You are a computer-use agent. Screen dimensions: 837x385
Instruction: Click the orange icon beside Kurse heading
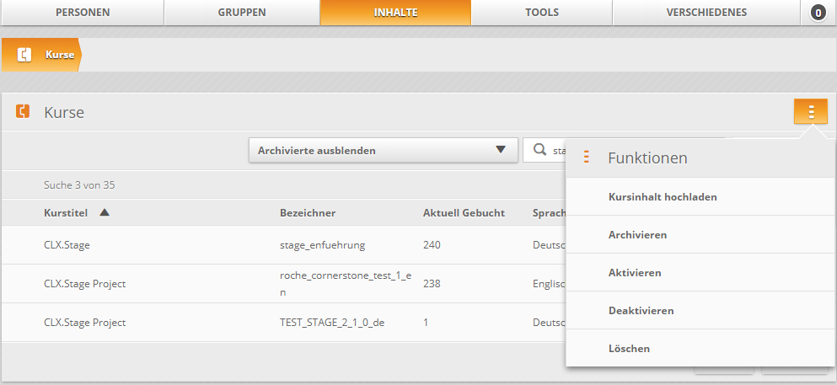coord(24,111)
